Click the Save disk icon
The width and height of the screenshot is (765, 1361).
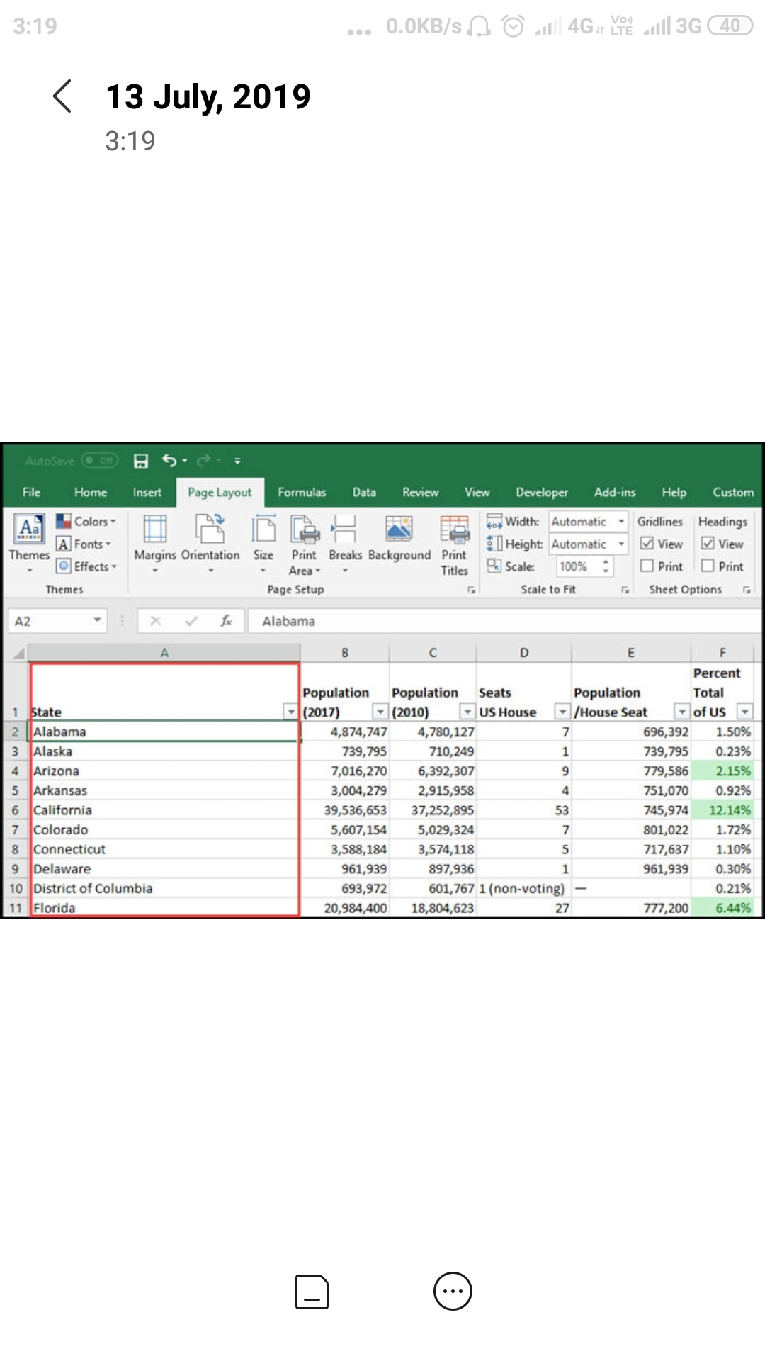coord(141,461)
